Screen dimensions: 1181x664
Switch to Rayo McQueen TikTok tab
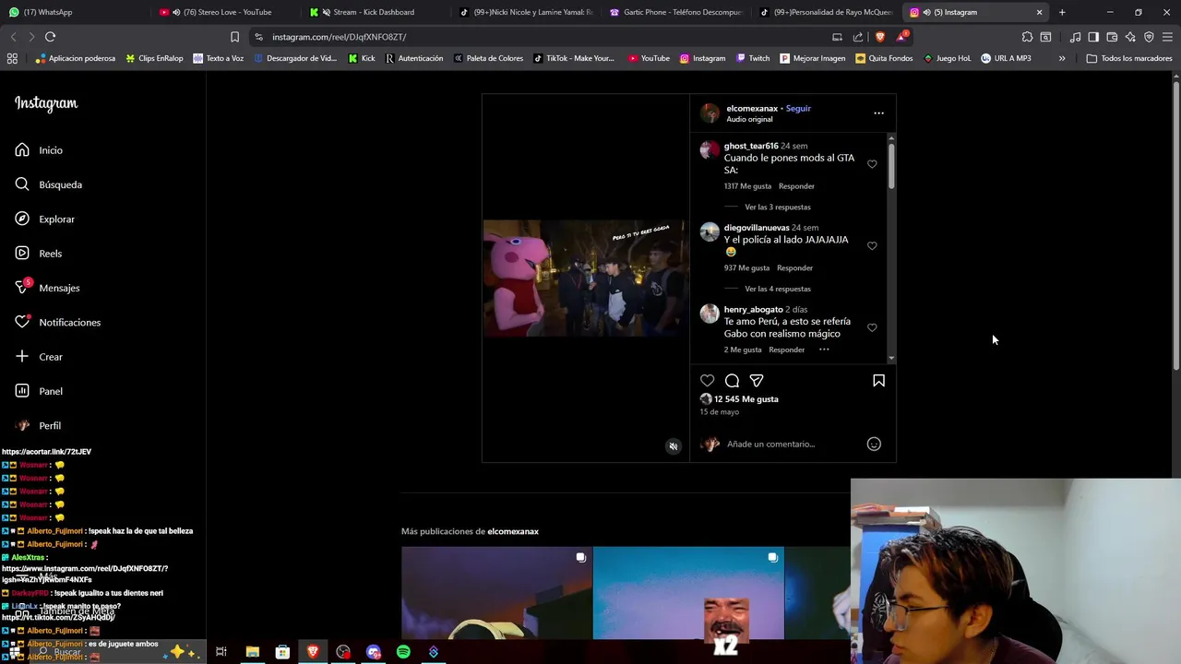pyautogui.click(x=827, y=12)
